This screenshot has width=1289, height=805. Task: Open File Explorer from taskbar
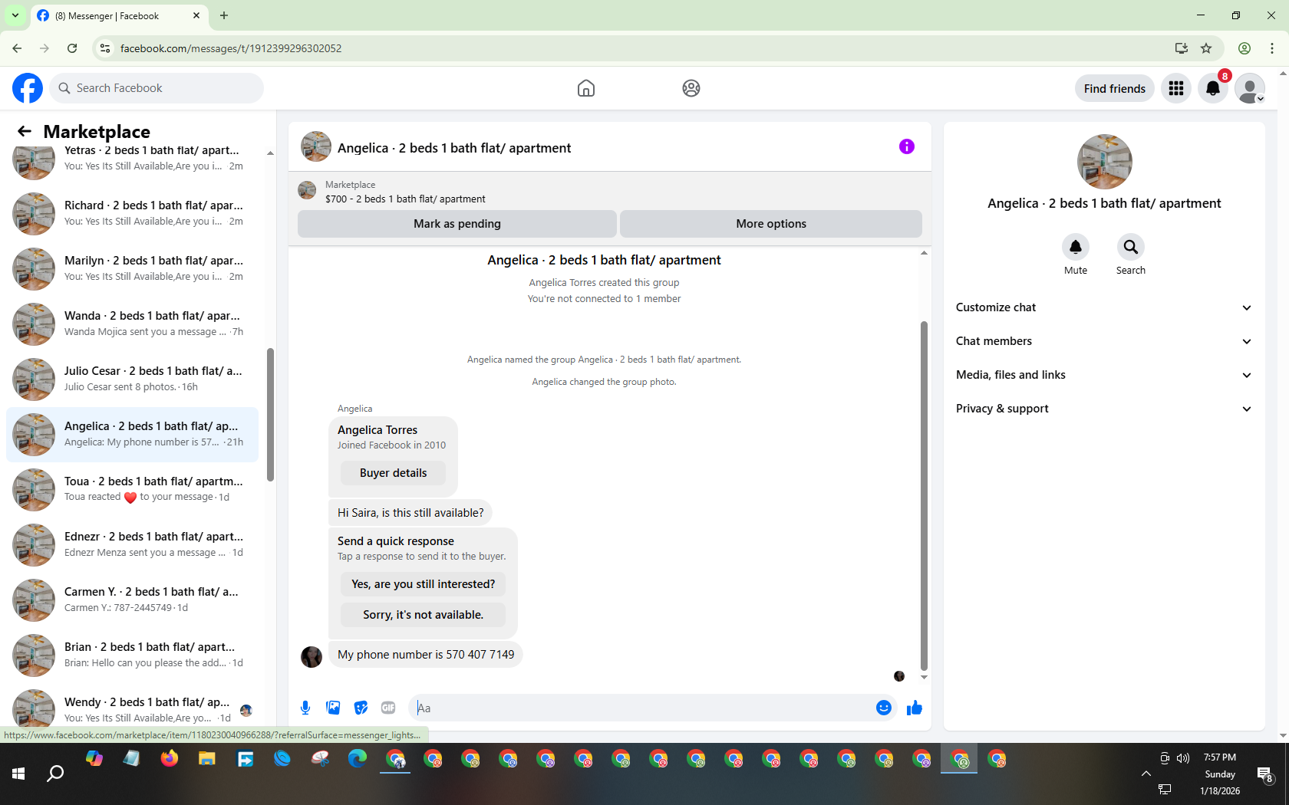(x=206, y=759)
